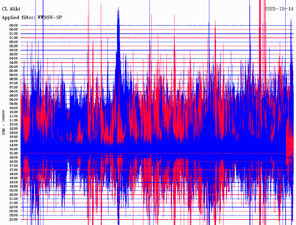Select the 08:00 time label
This screenshot has height=225, width=296.
coord(14,91)
